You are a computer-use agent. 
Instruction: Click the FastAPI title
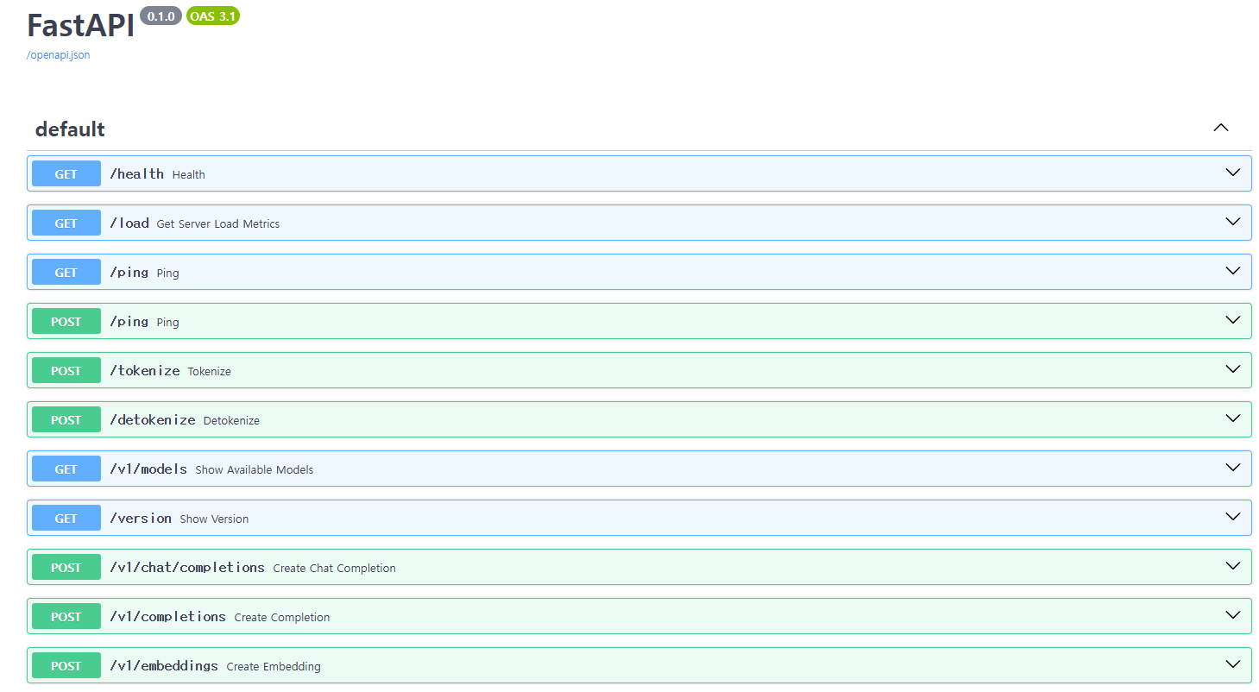click(81, 25)
